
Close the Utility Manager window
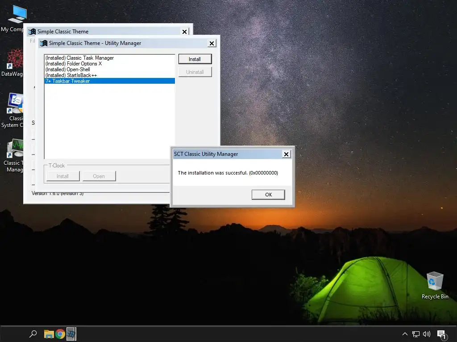pos(212,43)
